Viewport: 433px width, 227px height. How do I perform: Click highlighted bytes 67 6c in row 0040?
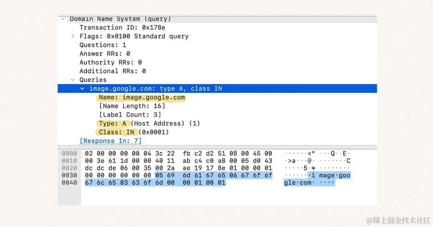95,183
